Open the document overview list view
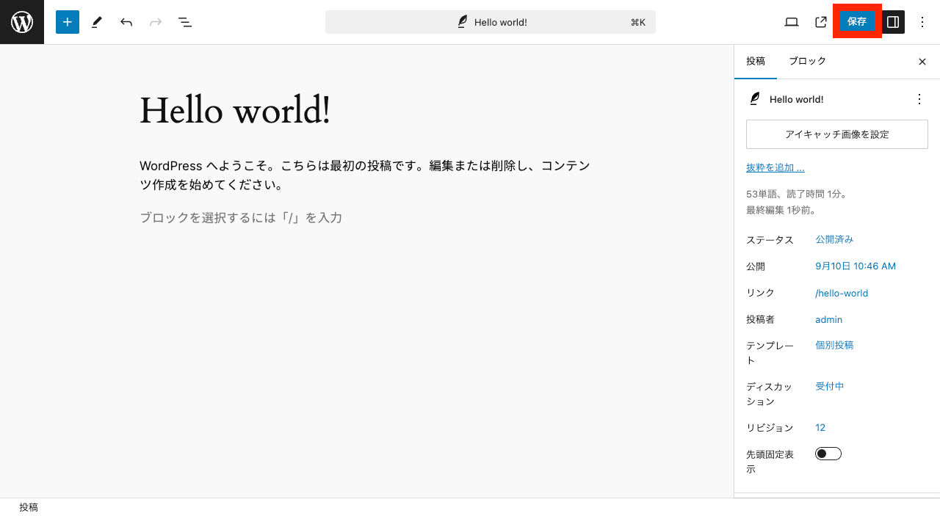 [x=185, y=22]
